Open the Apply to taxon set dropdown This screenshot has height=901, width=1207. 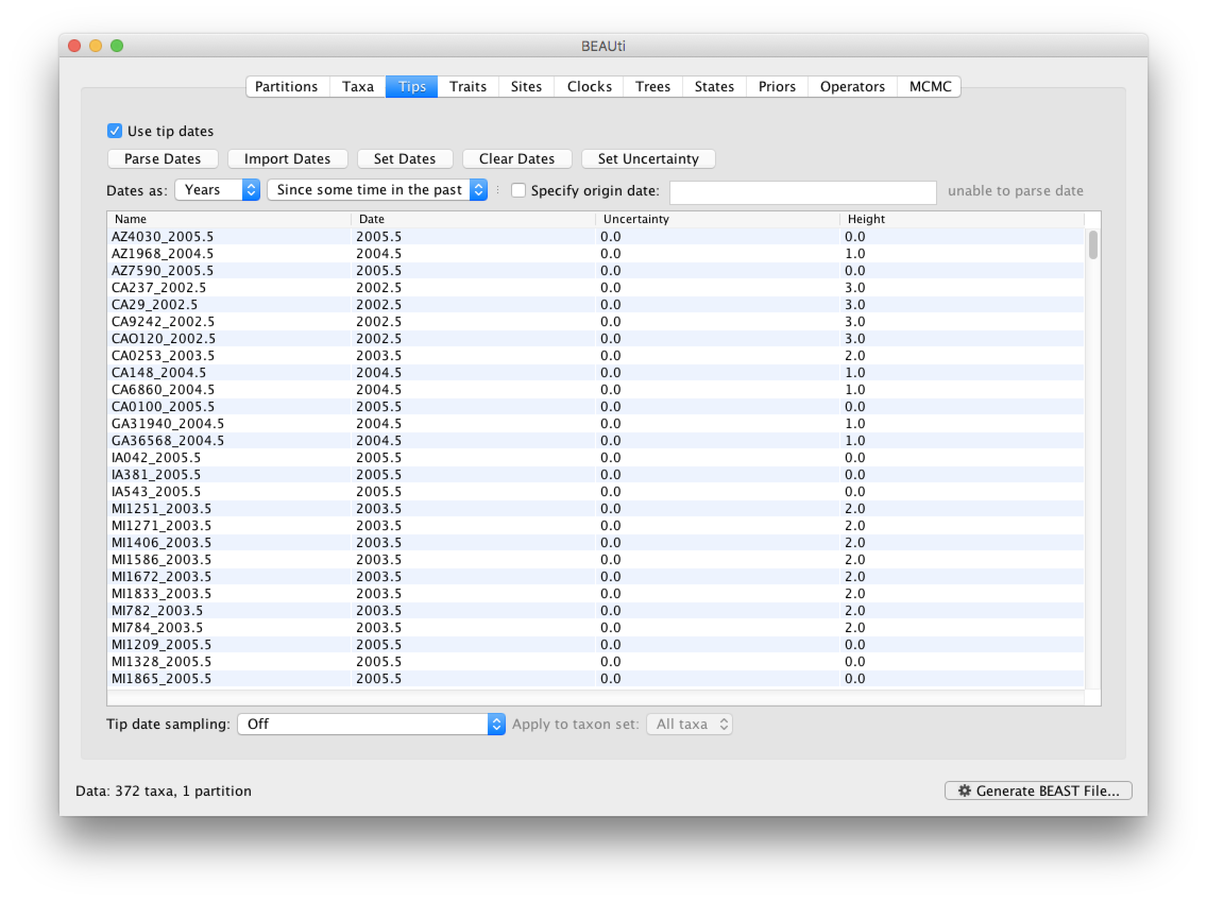[690, 724]
